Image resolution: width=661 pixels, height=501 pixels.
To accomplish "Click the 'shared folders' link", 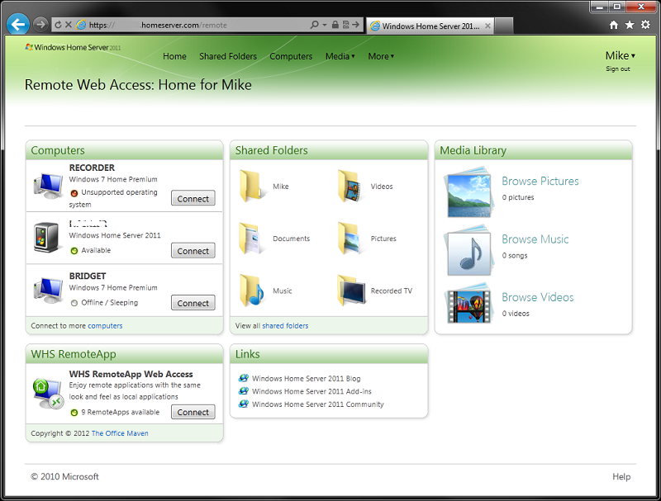I will click(285, 325).
